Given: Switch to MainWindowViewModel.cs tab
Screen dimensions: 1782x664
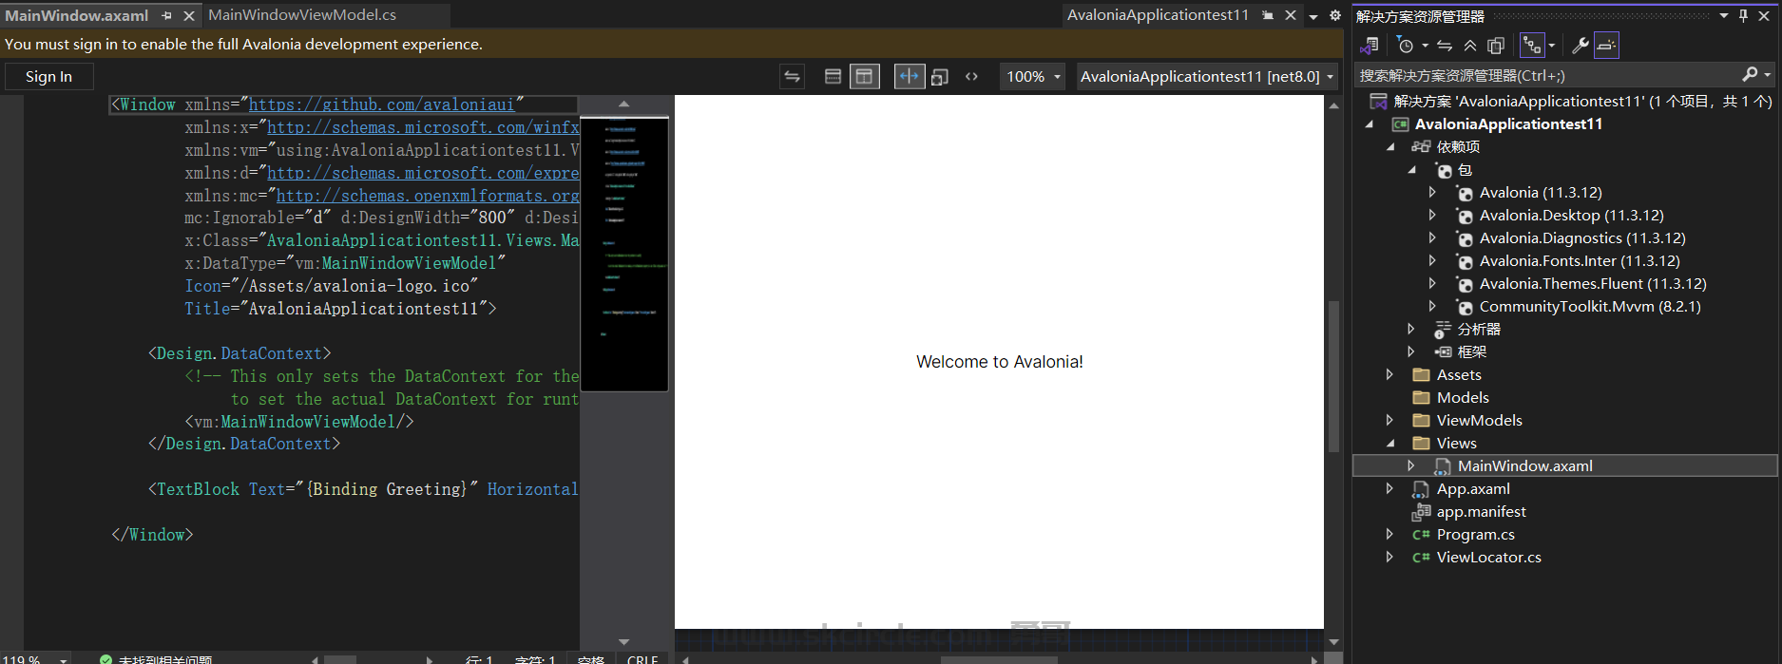Looking at the screenshot, I should 302,15.
